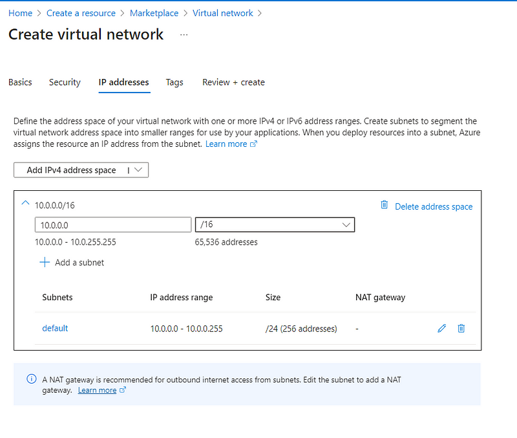This screenshot has width=517, height=438.
Task: Click the plus icon for Add a subnet
Action: [45, 263]
